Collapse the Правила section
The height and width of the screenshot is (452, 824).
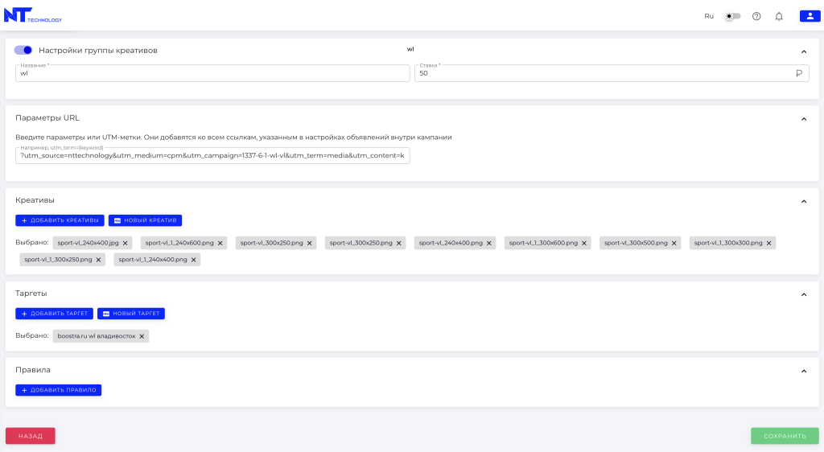803,371
